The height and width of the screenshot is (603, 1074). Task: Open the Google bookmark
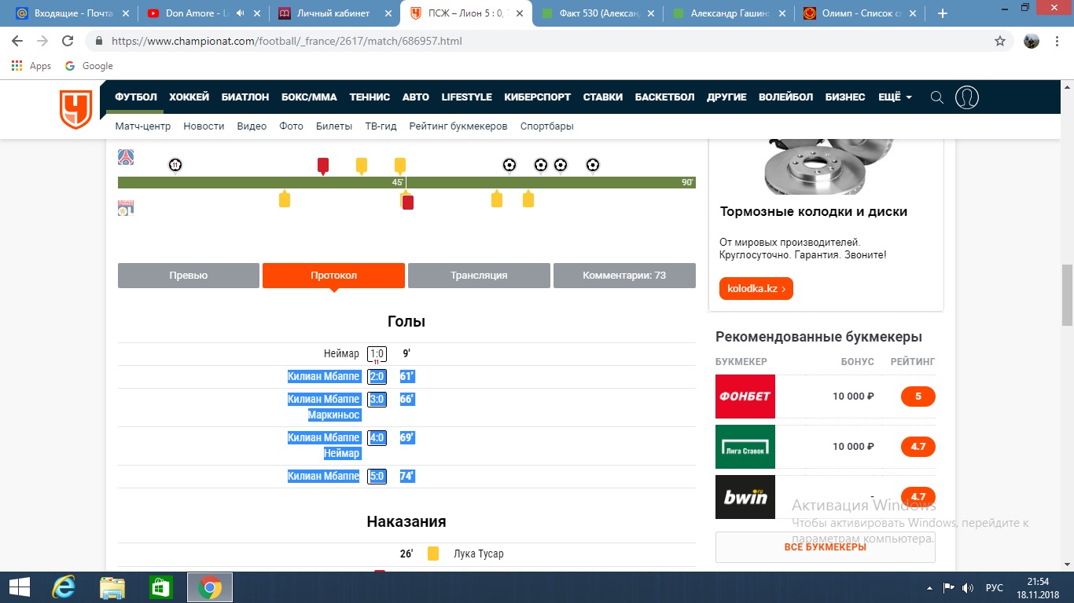[89, 66]
